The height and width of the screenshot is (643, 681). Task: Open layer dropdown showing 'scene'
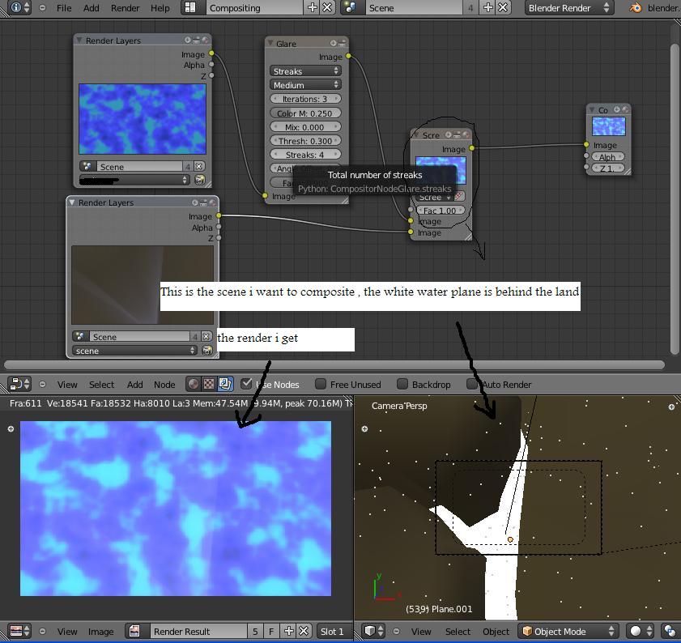pos(134,350)
